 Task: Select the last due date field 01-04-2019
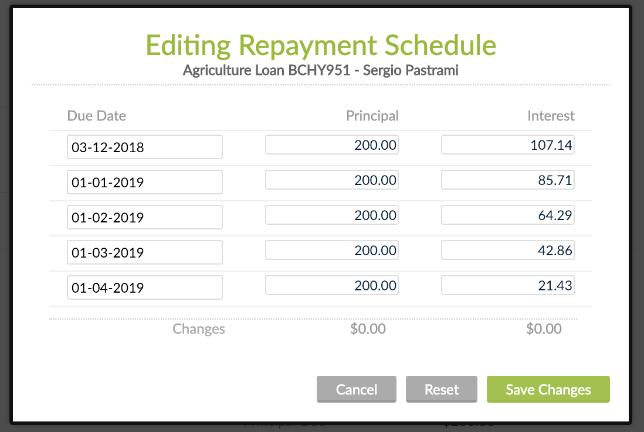(x=144, y=287)
